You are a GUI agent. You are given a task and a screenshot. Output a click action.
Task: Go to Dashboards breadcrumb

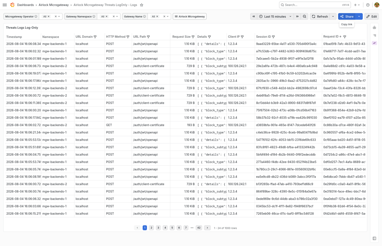pos(25,5)
